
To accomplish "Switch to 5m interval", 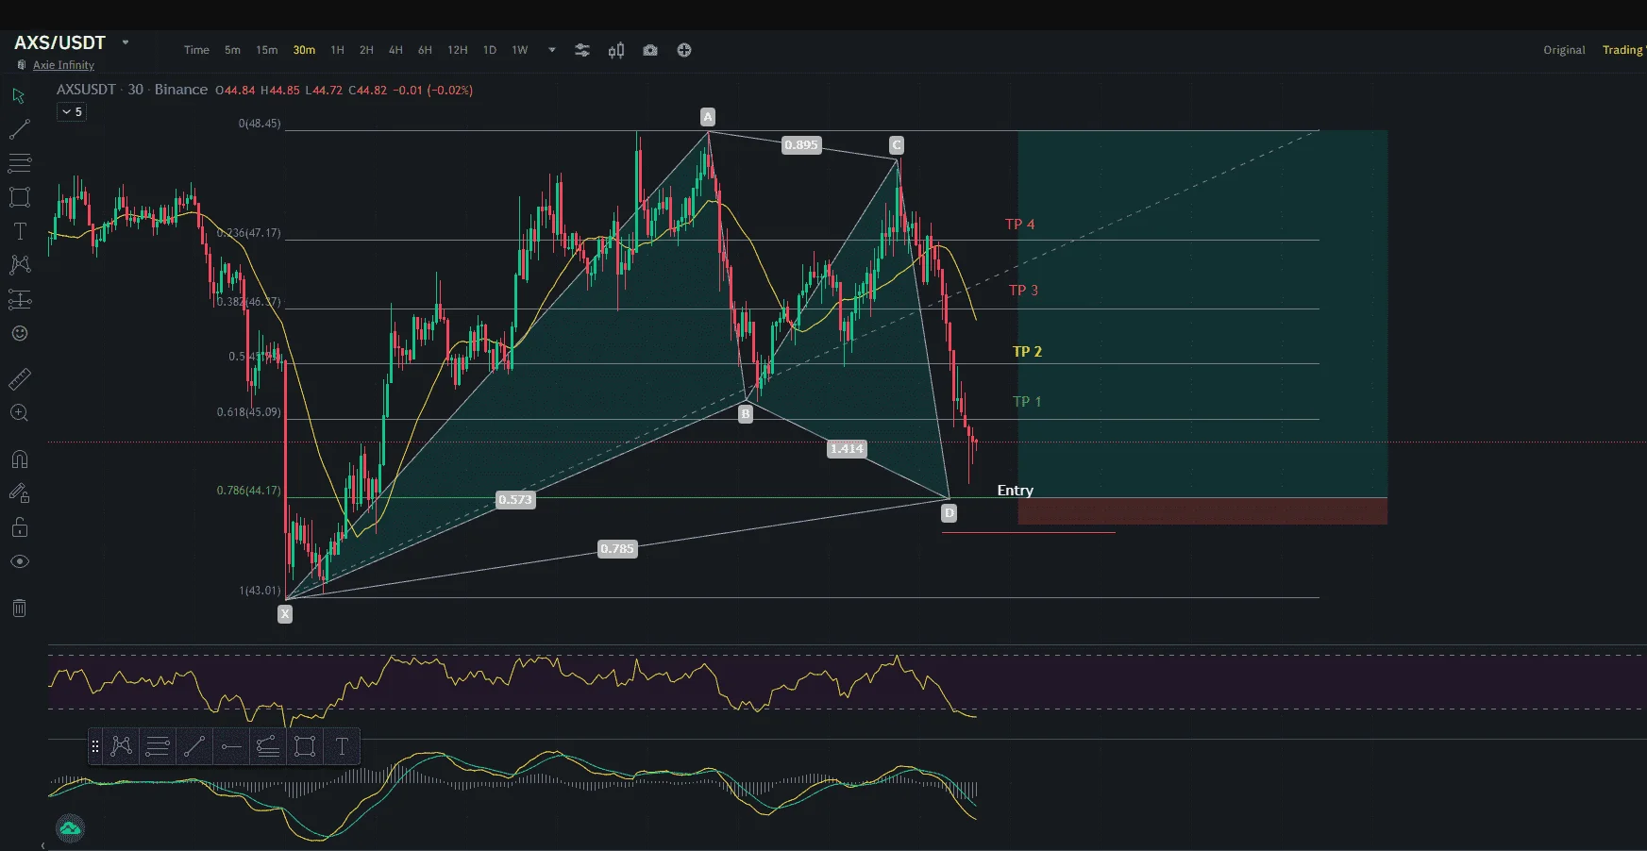I will [232, 50].
